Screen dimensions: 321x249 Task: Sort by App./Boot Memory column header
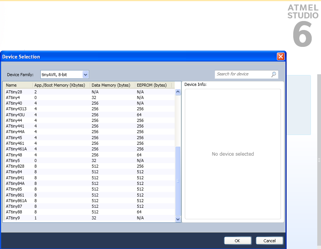(x=61, y=85)
